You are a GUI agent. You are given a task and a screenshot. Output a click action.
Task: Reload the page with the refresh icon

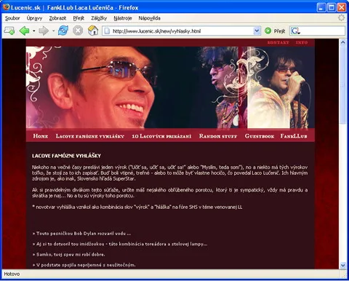point(63,31)
